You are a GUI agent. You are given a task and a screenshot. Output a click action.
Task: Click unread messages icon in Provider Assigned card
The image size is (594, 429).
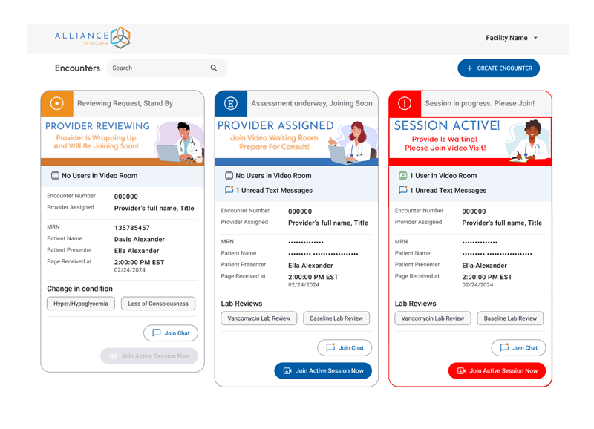click(x=229, y=191)
